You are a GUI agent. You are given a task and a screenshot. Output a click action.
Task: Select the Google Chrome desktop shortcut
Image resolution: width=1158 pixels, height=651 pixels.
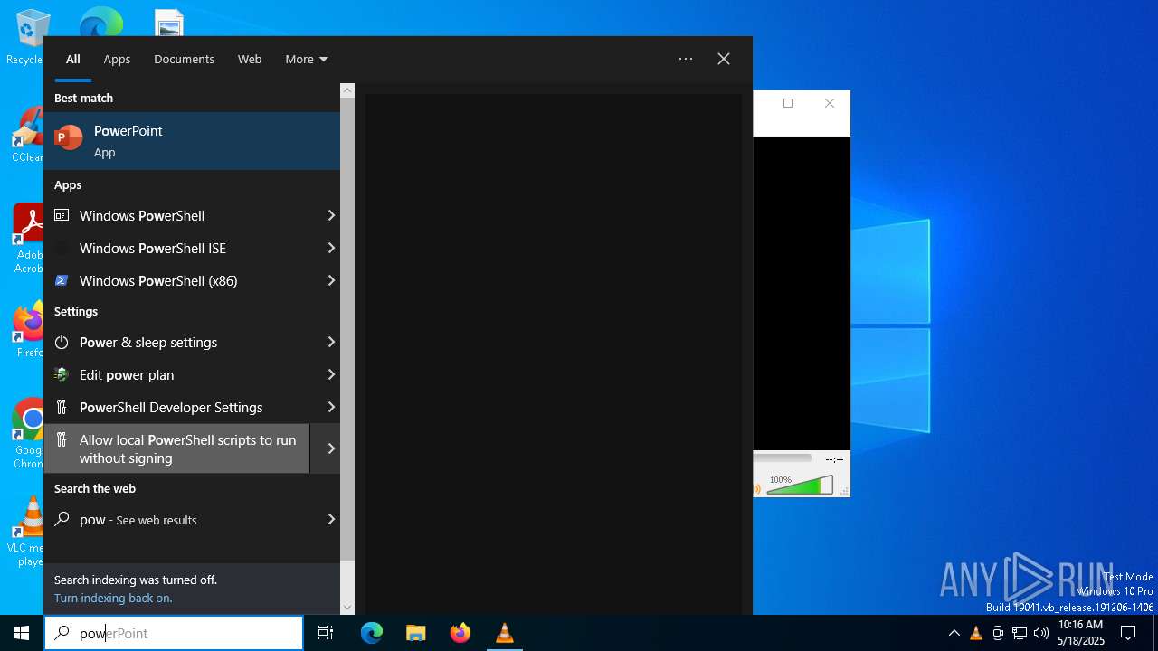click(x=27, y=434)
